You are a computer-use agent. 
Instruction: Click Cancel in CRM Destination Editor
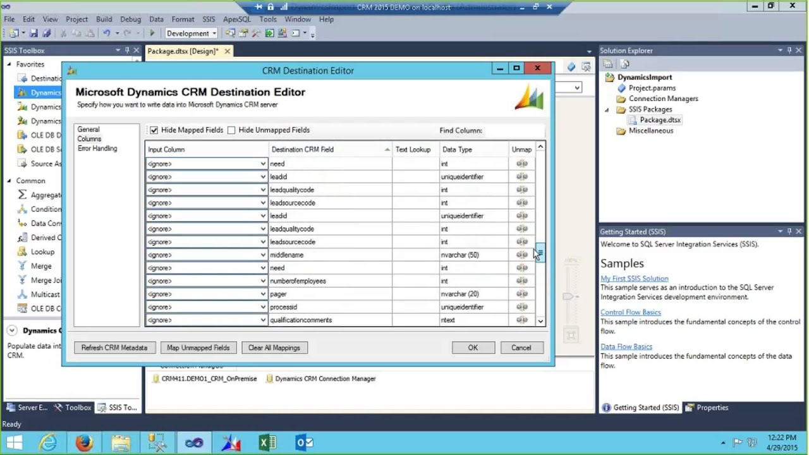coord(521,348)
